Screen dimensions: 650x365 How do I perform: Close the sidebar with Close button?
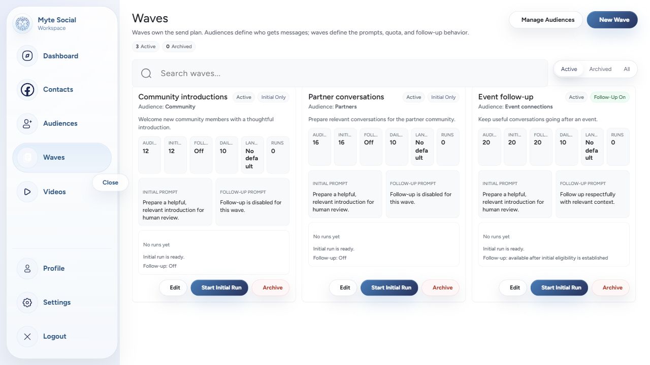pyautogui.click(x=110, y=182)
